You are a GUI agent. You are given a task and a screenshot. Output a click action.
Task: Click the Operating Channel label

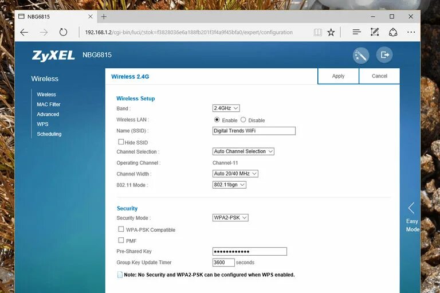(139, 163)
